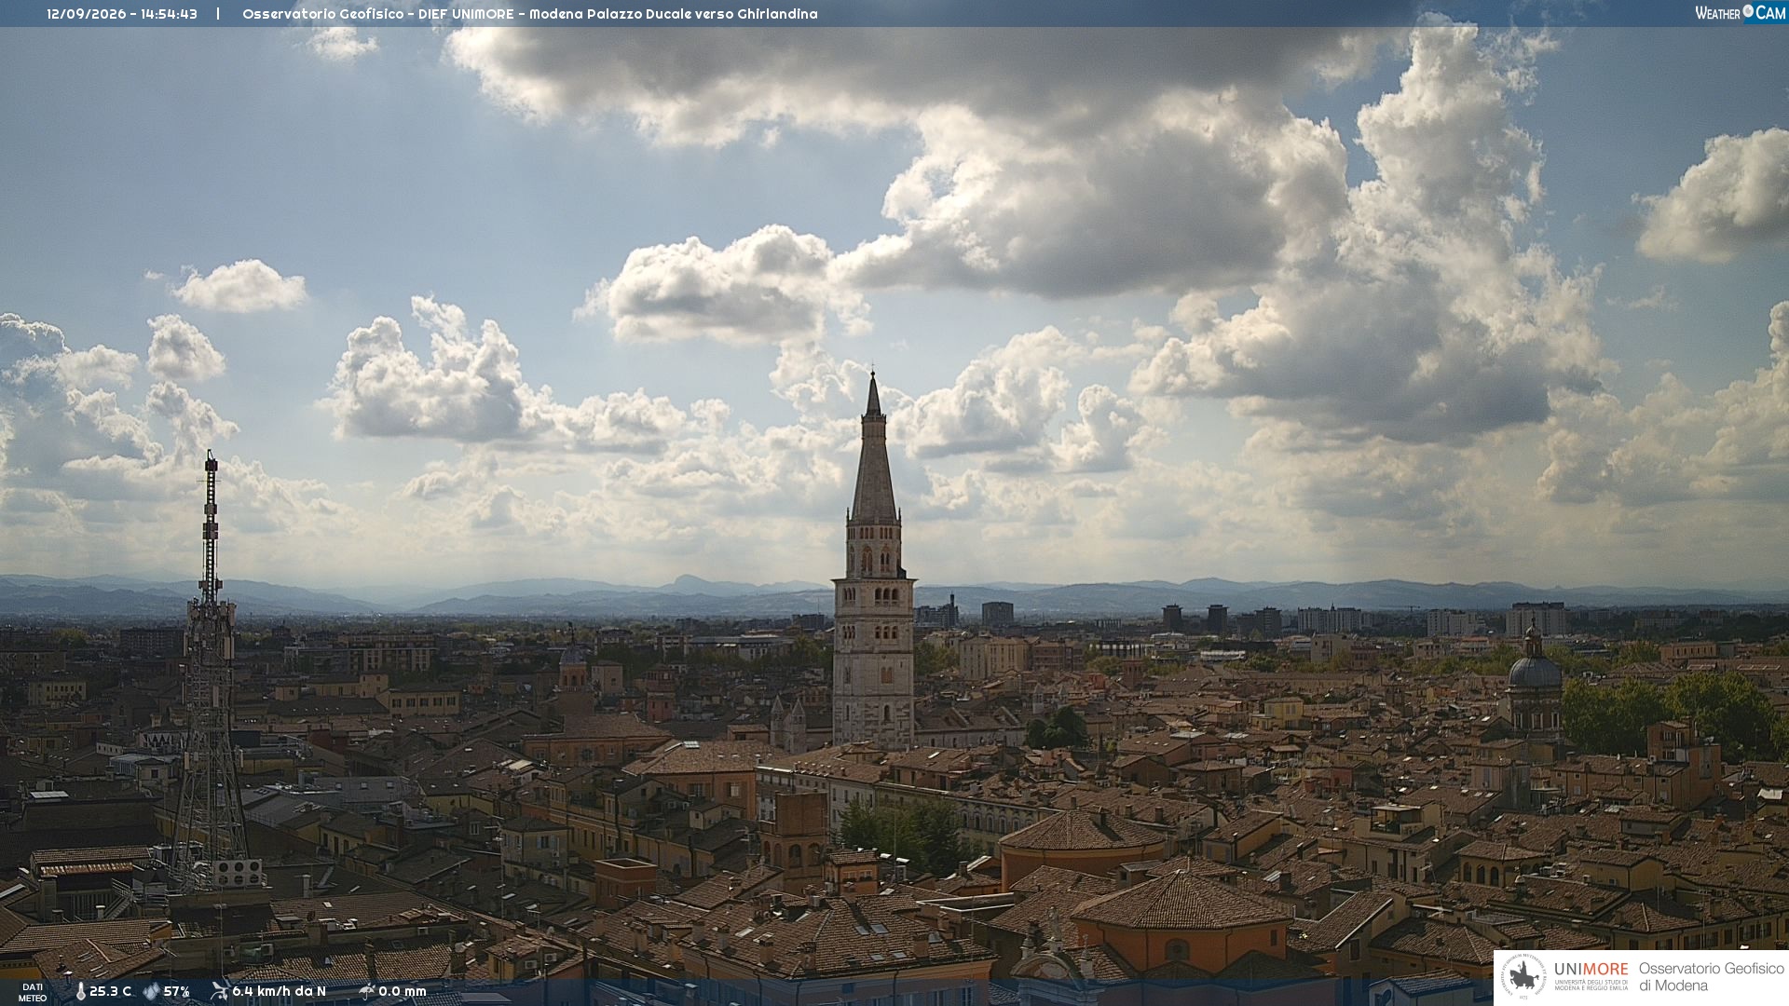Click the 57% humidity reading

coord(177,992)
